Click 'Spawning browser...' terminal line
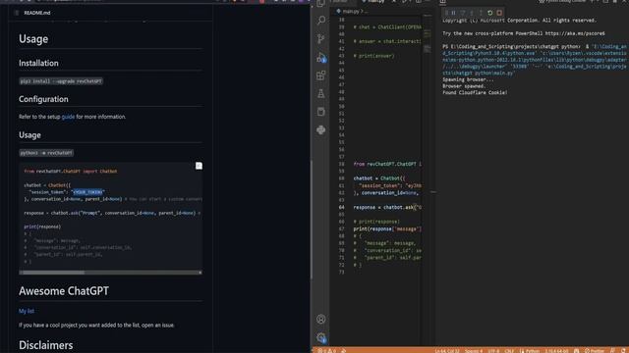 coord(468,79)
